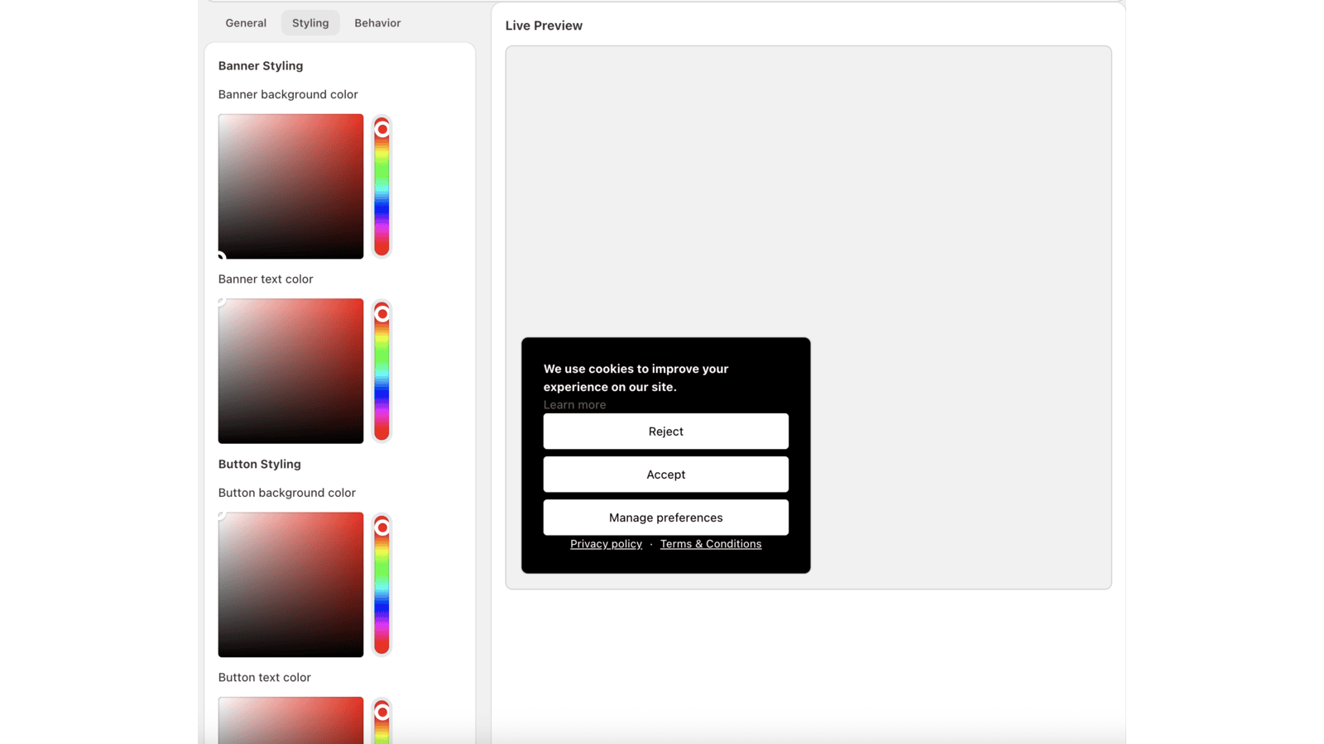Switch to the General tab
Viewport: 1324px width, 744px height.
pyautogui.click(x=246, y=23)
